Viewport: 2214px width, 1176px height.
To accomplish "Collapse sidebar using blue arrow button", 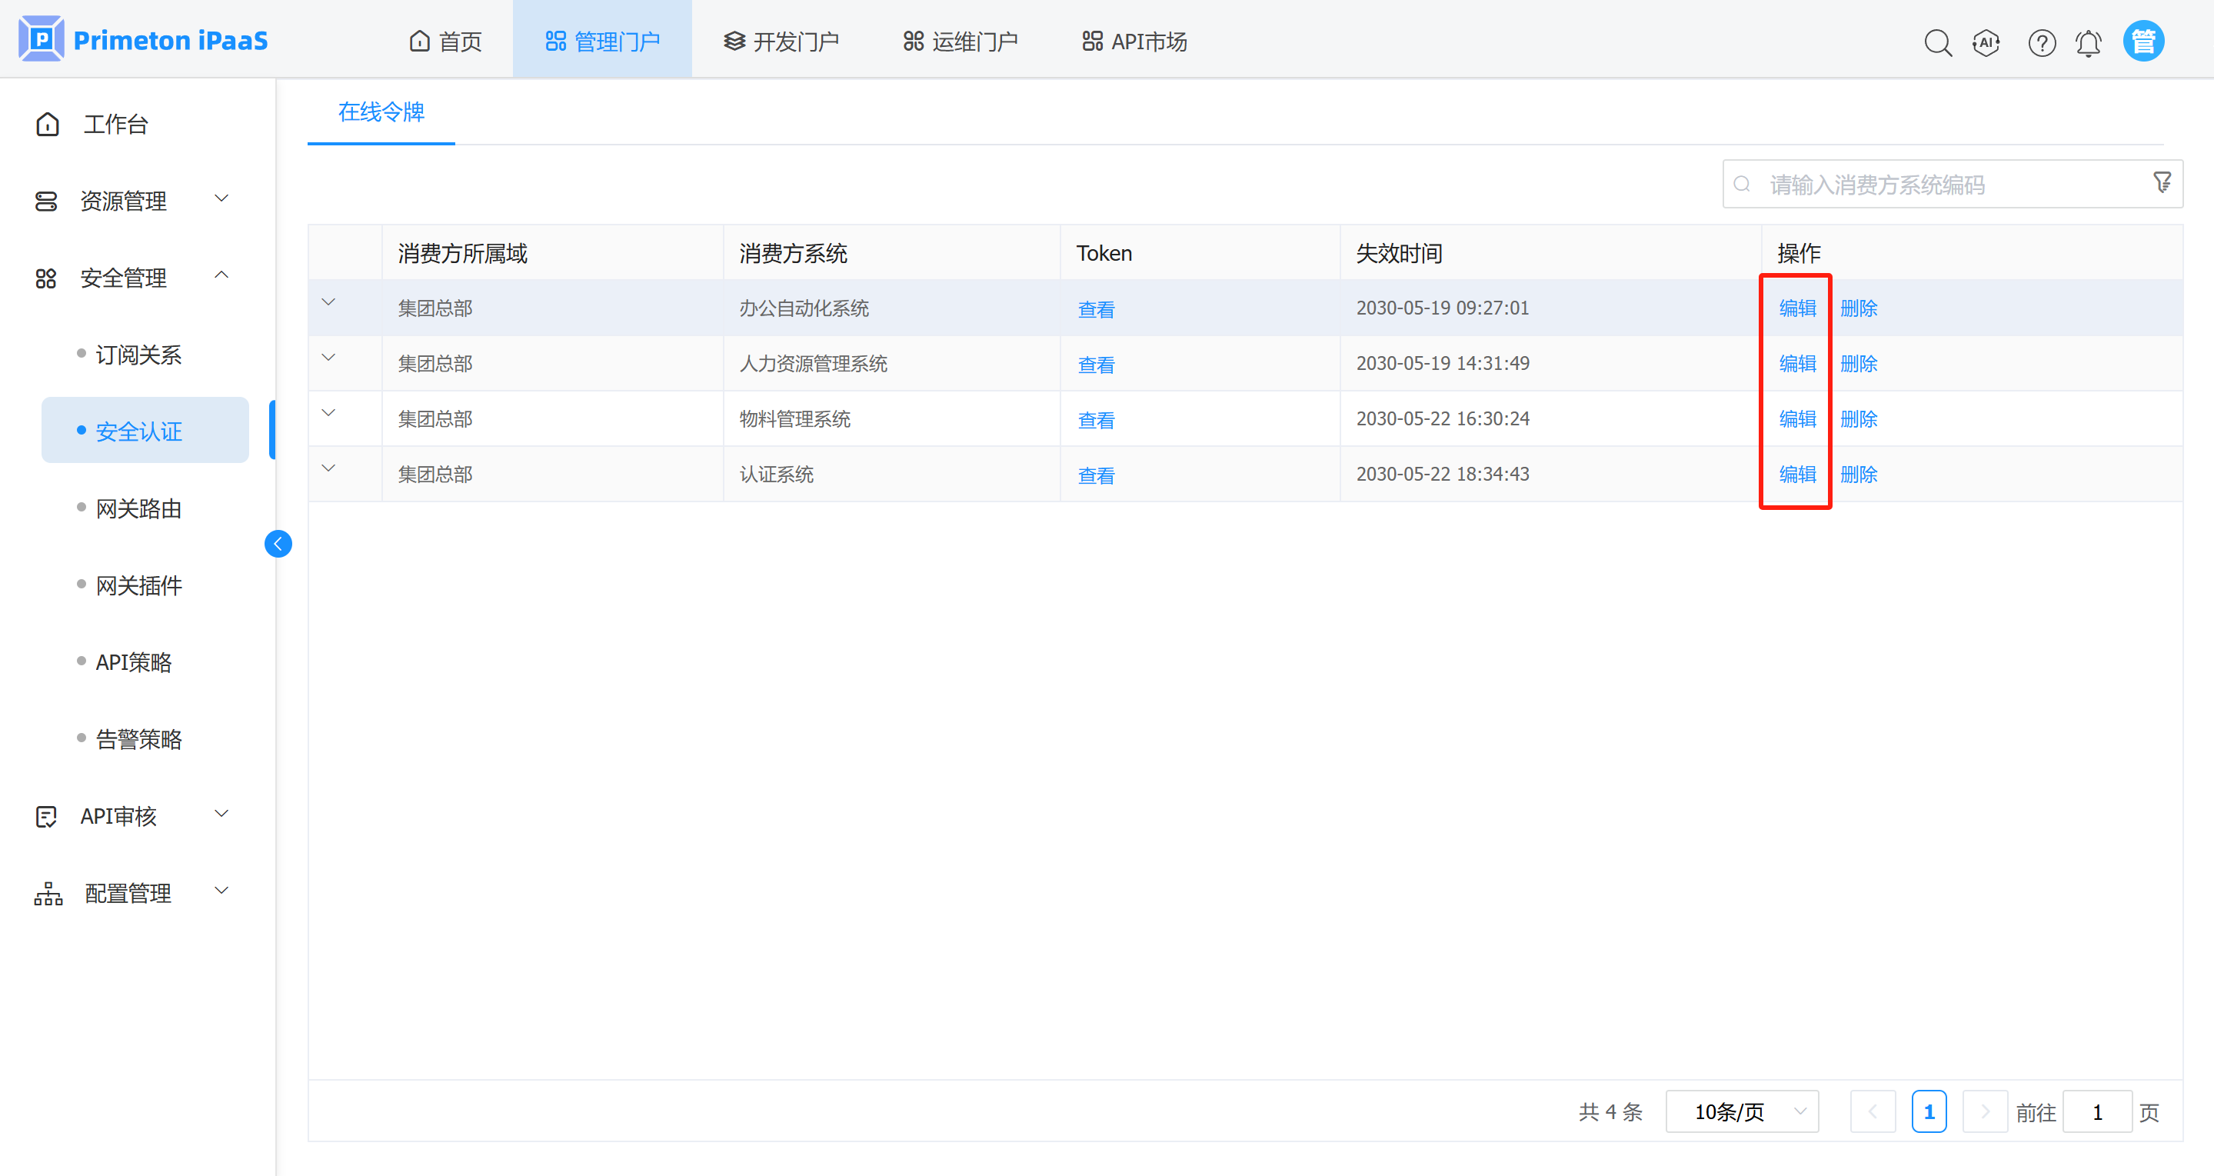I will pos(278,543).
